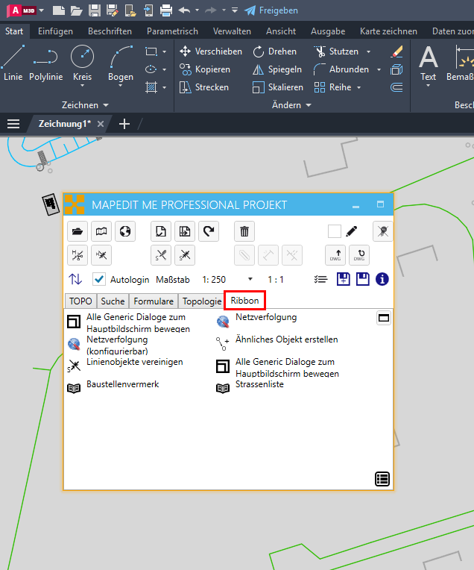
Task: Click the Freigeben share button
Action: 271,10
